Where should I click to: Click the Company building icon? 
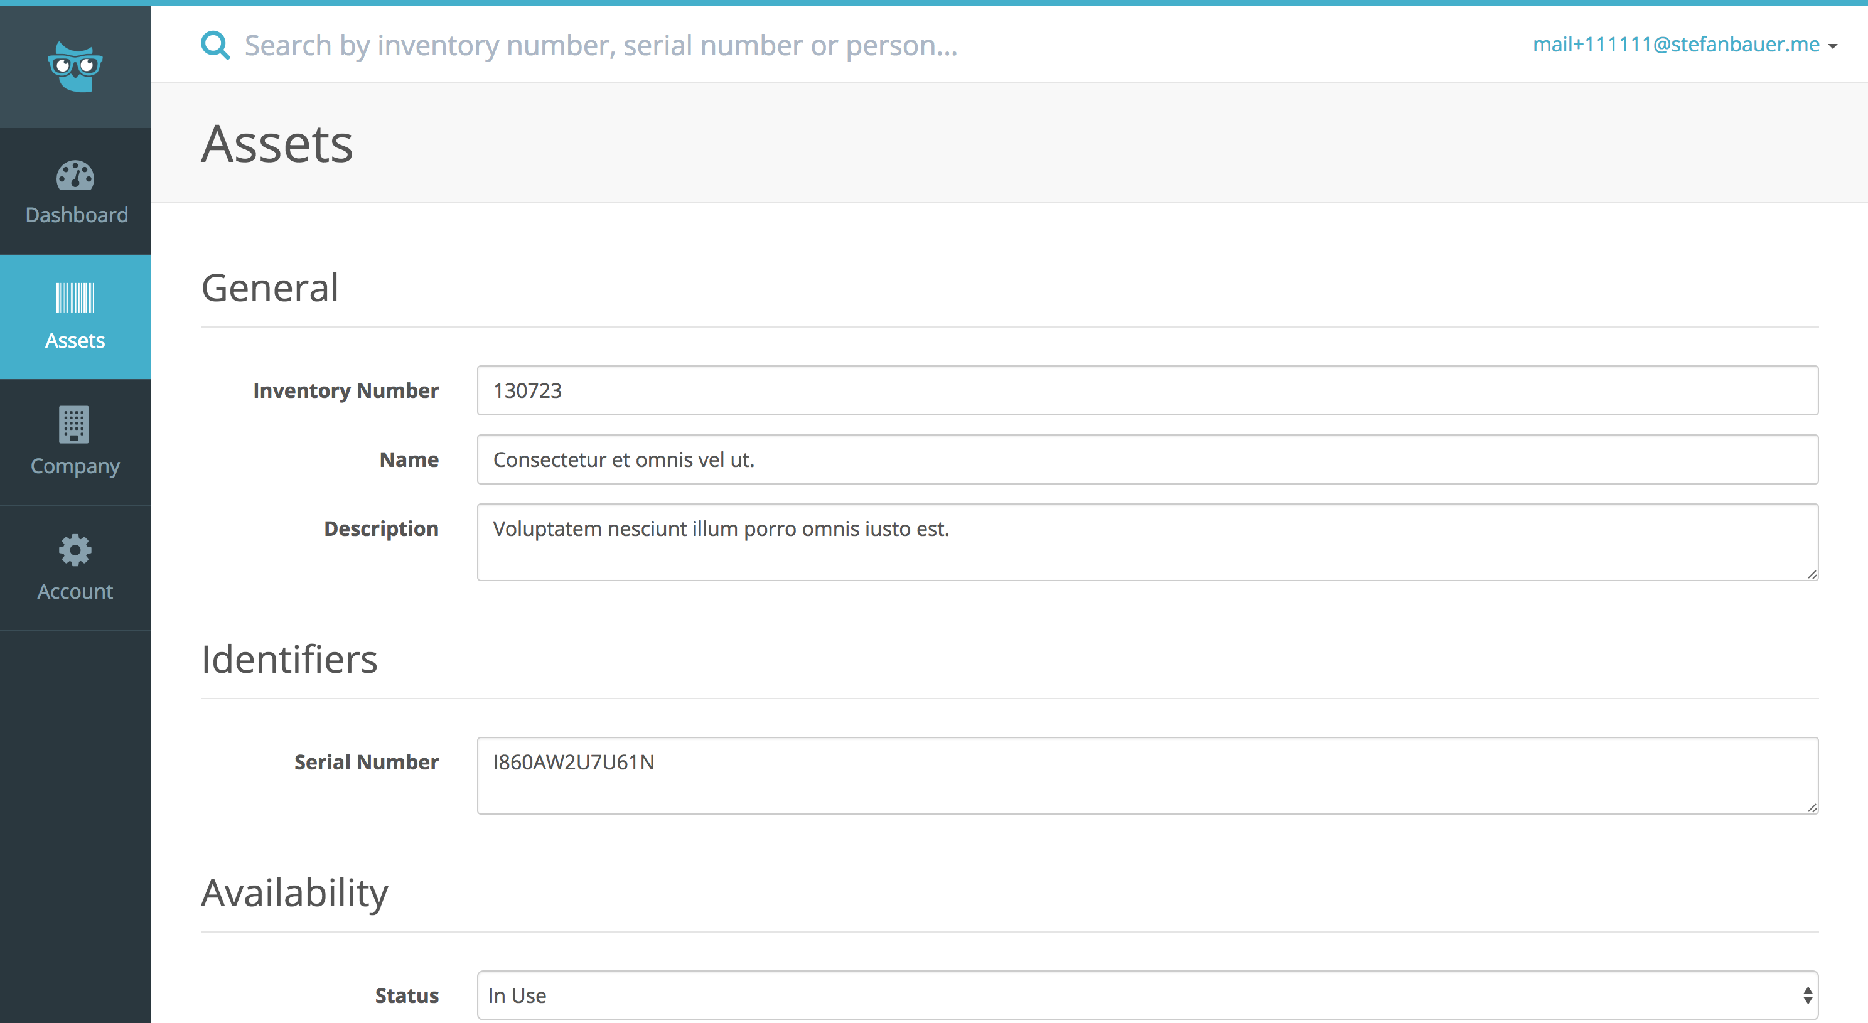click(74, 424)
